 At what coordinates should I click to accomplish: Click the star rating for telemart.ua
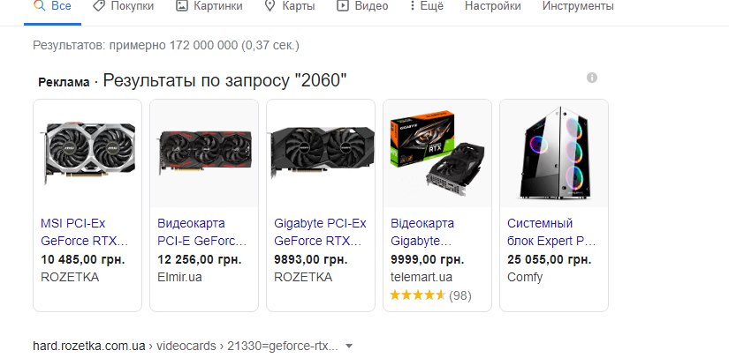417,295
